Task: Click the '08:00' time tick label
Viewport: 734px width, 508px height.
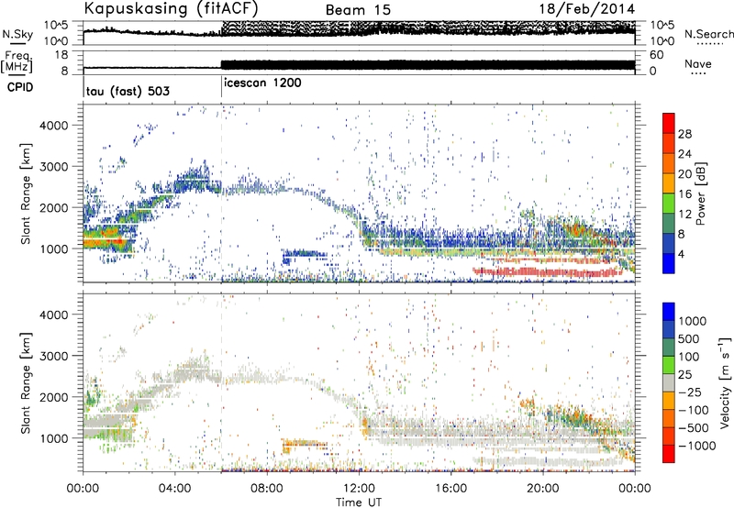Action: [x=267, y=489]
